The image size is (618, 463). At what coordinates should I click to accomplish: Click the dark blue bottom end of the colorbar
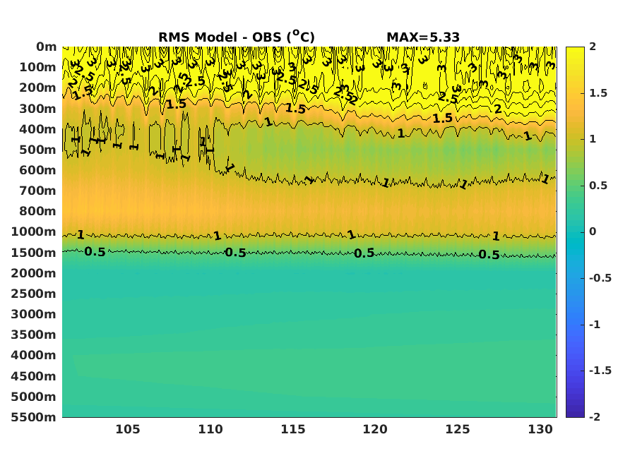pyautogui.click(x=575, y=414)
